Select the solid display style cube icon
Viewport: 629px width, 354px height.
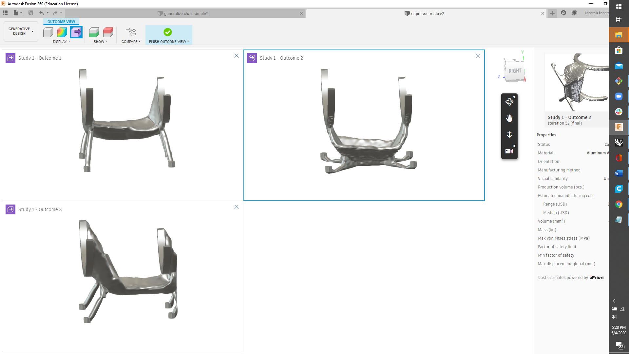pos(48,32)
